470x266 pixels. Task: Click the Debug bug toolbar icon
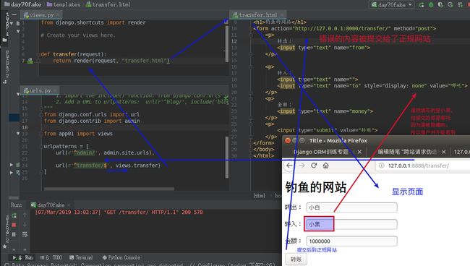click(431, 4)
